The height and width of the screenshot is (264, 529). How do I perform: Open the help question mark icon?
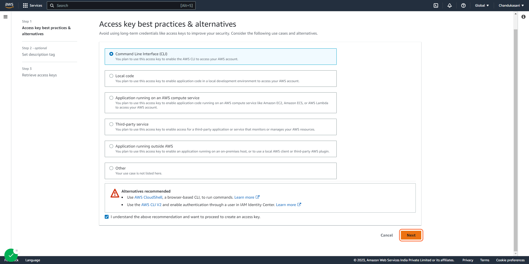coord(463,5)
